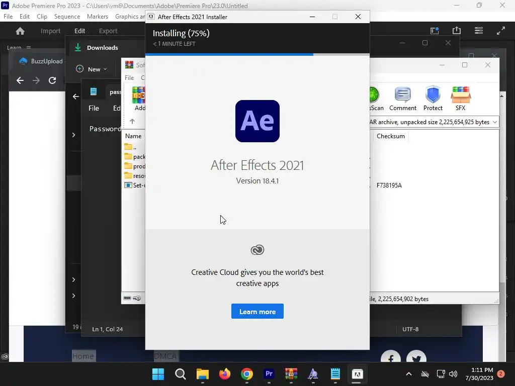Open WinRAR from taskbar

(x=291, y=374)
